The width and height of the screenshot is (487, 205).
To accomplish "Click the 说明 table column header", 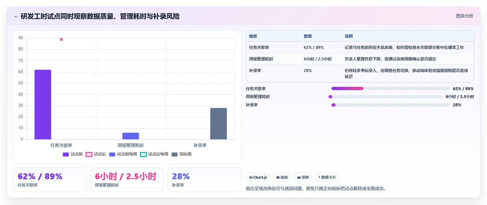I will [x=349, y=36].
